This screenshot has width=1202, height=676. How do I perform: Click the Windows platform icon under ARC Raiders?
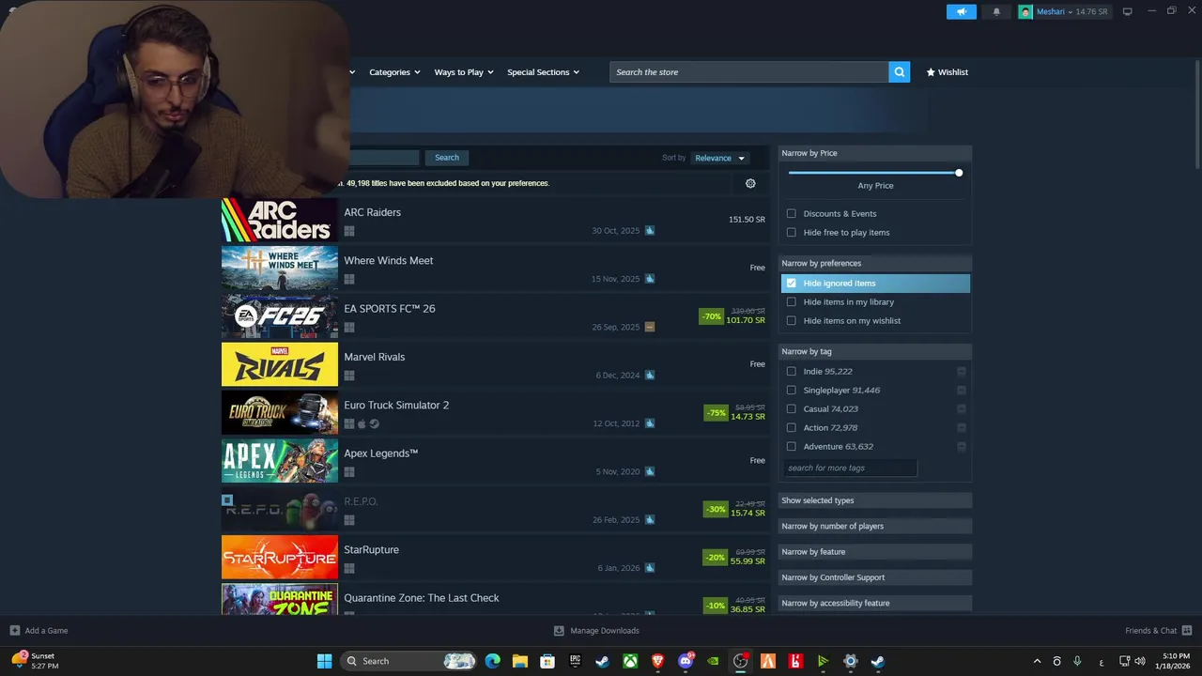coord(349,231)
